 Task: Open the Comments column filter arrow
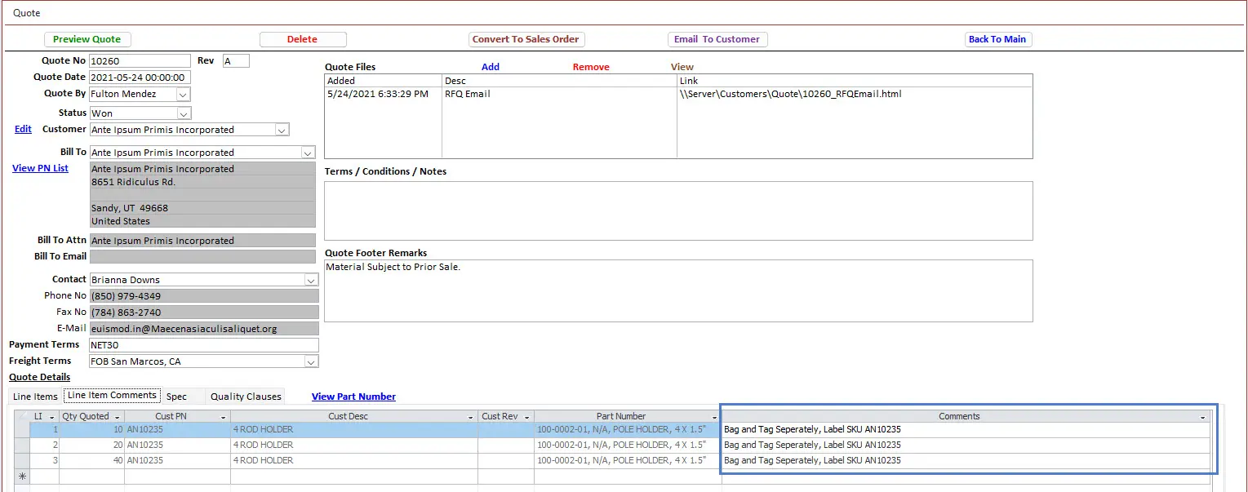point(1203,417)
